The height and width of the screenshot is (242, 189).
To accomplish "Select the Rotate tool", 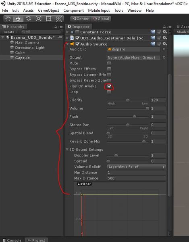I will point(28,19).
